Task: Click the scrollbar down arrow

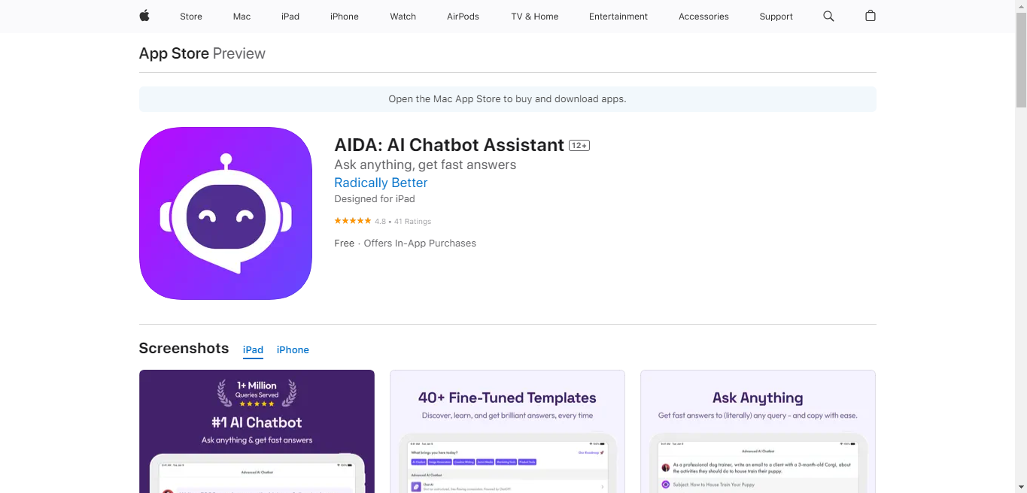Action: pyautogui.click(x=1021, y=487)
